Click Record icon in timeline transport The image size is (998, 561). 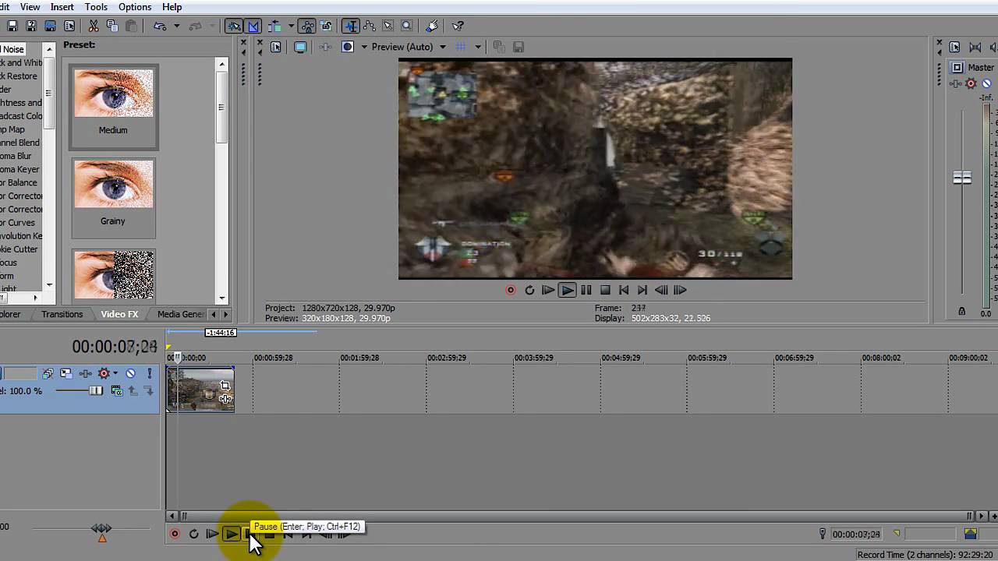coord(175,534)
